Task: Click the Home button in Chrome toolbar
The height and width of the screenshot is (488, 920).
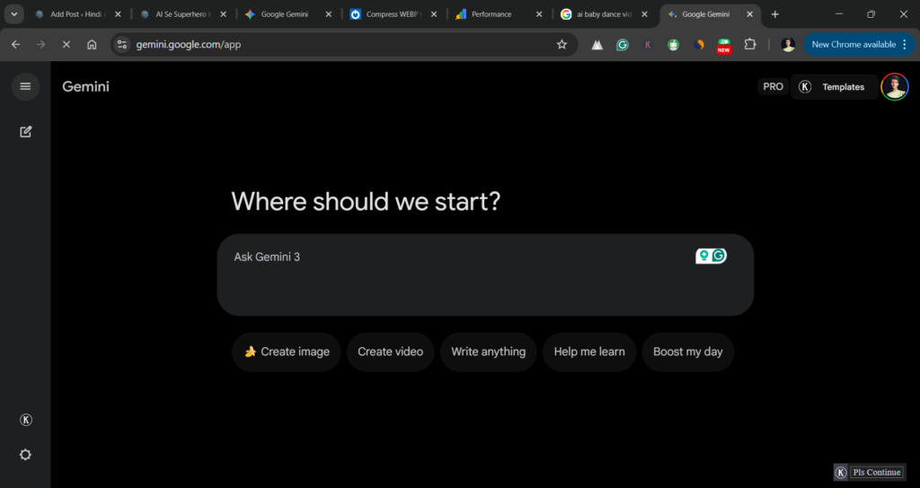Action: [92, 44]
